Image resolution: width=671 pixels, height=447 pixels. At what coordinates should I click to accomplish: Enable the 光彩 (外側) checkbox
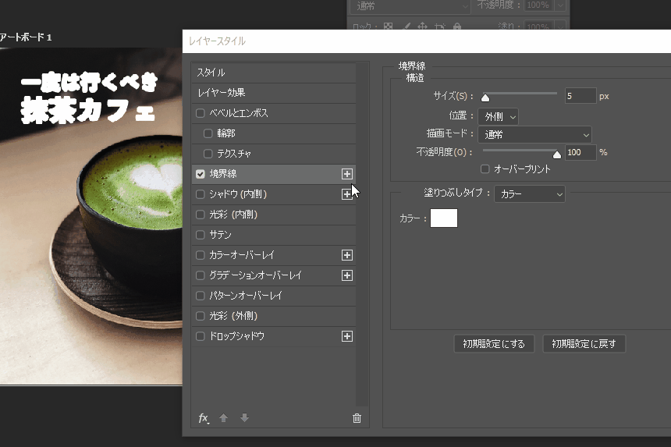pyautogui.click(x=201, y=316)
